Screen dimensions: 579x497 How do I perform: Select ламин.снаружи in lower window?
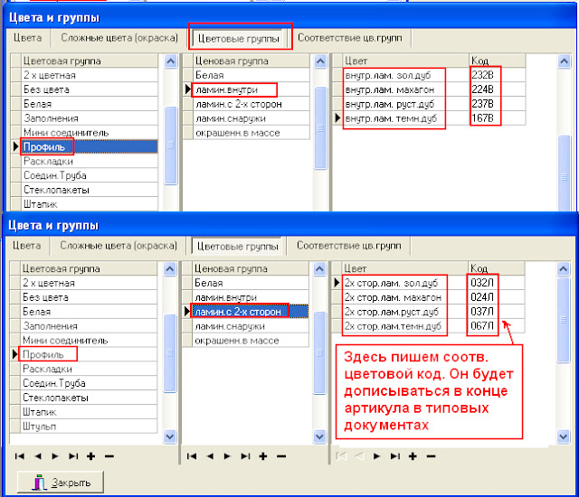pos(251,326)
